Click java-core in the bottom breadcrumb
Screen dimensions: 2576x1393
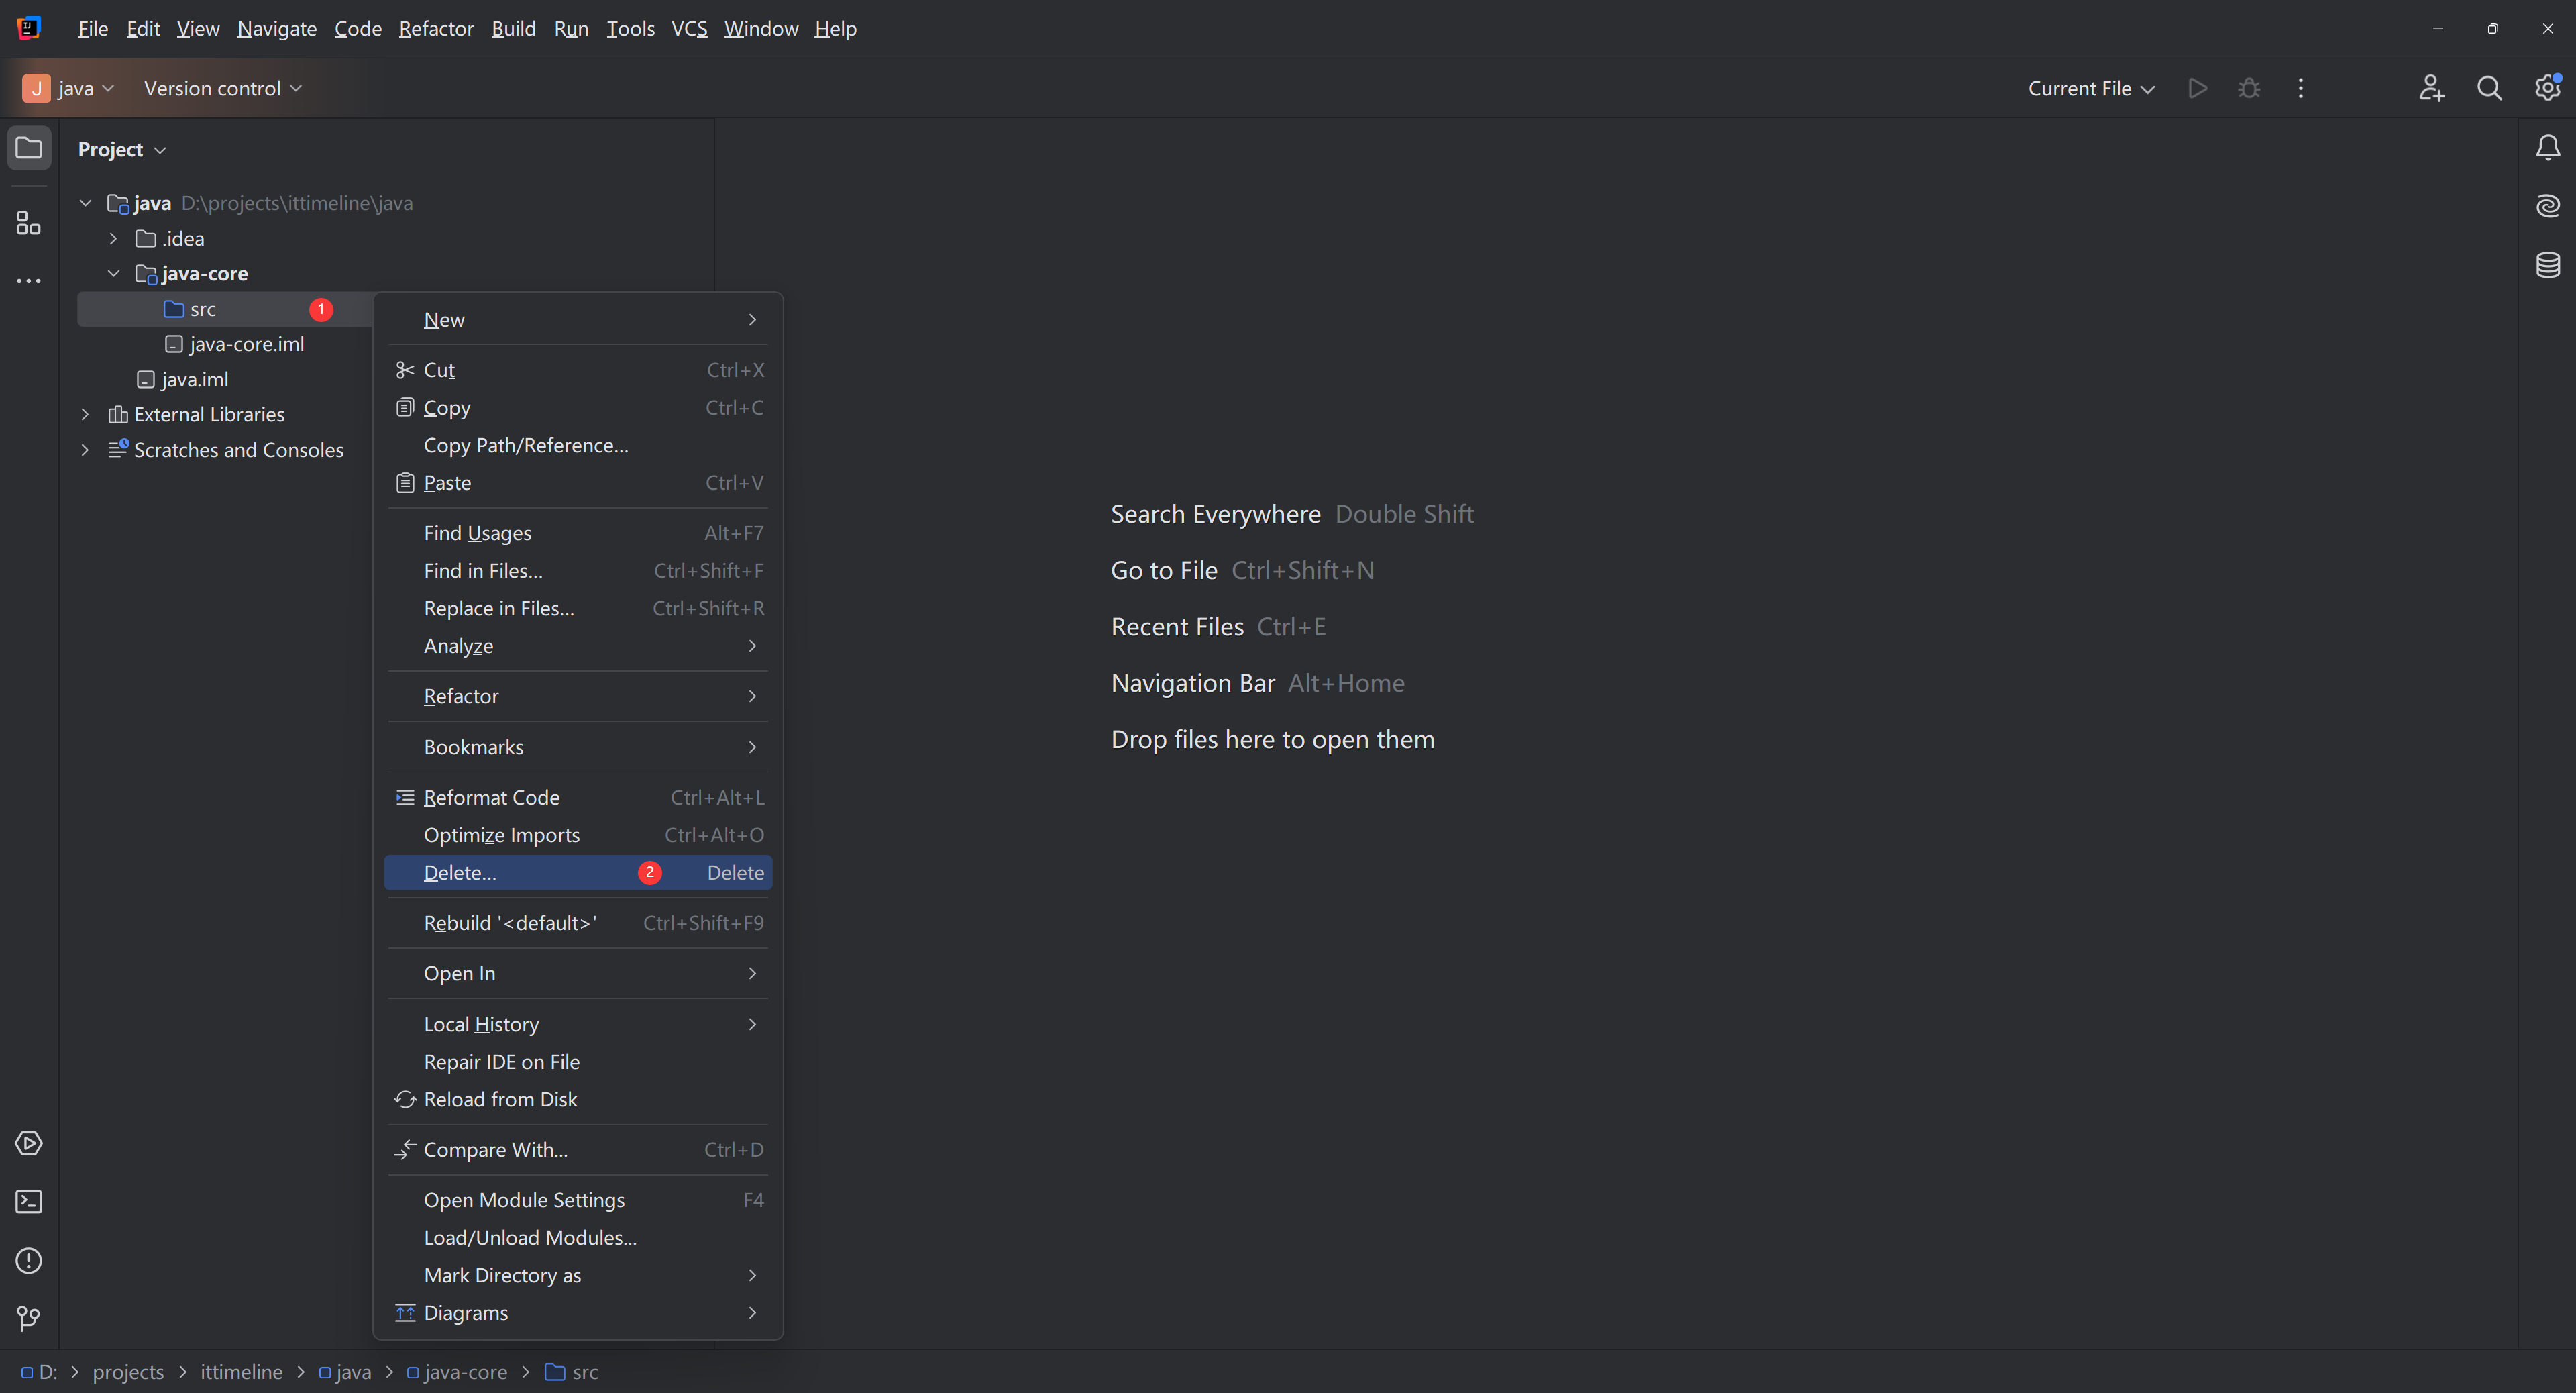[465, 1372]
